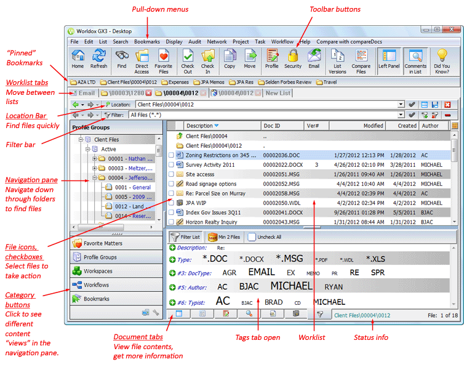
Task: Open the magnifier document tab icon
Action: [249, 313]
